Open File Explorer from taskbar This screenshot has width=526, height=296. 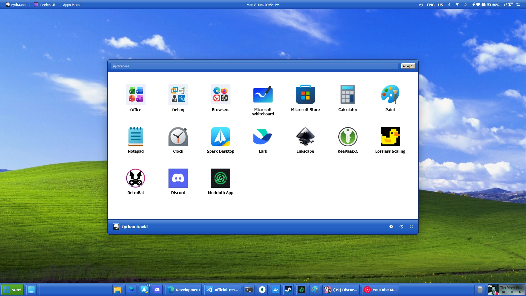point(118,290)
